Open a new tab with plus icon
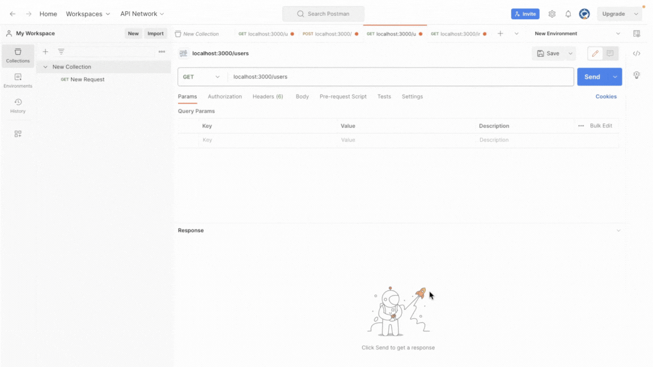Image resolution: width=653 pixels, height=367 pixels. tap(500, 34)
